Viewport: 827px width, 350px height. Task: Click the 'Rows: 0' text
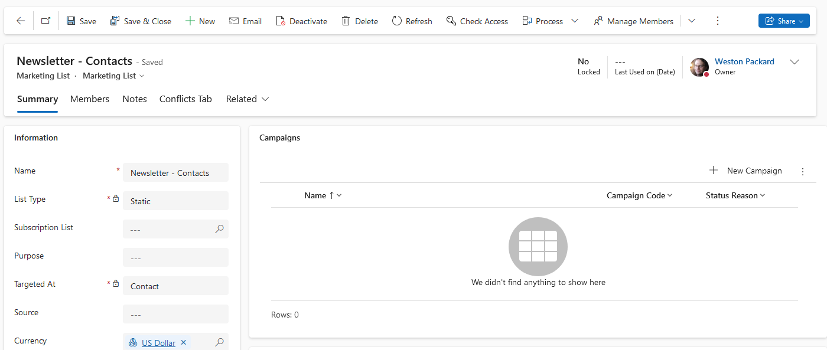(285, 315)
